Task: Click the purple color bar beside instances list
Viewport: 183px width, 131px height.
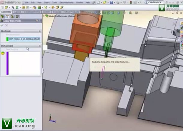Action: [x=7, y=63]
